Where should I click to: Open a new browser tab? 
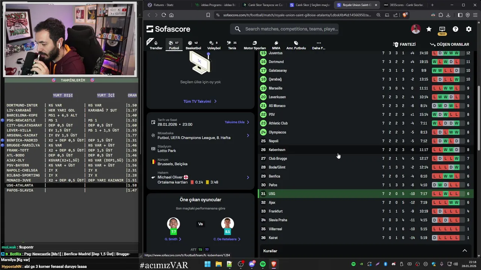pos(432,5)
